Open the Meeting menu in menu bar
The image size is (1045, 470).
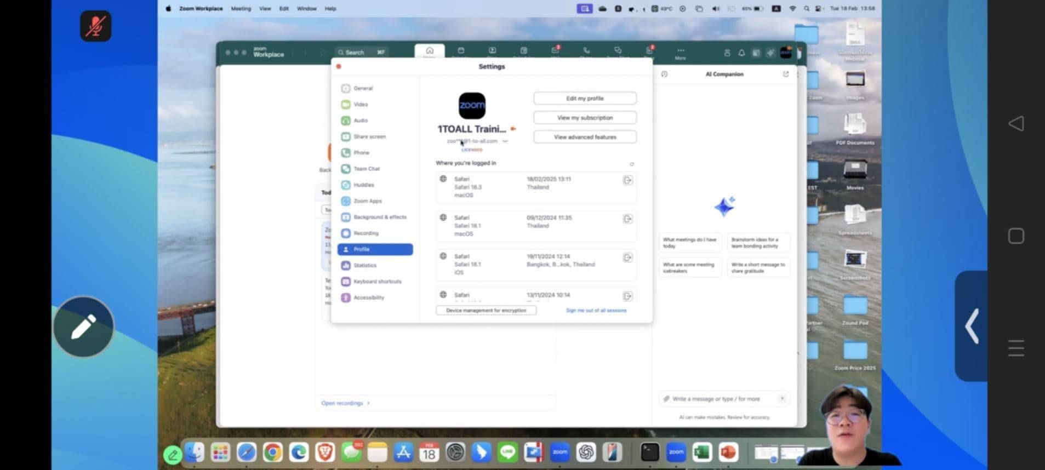click(x=241, y=9)
